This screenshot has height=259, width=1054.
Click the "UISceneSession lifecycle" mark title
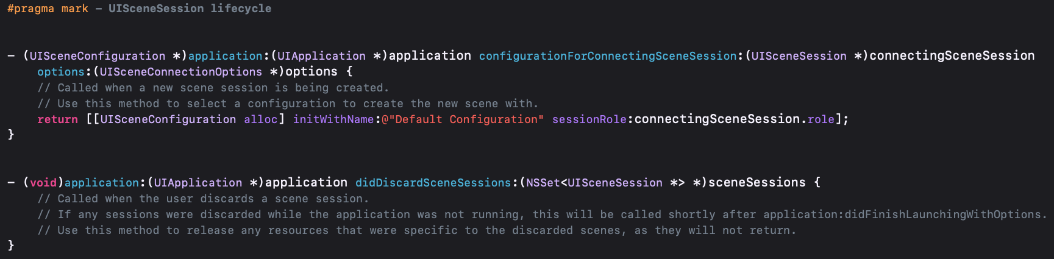(190, 9)
